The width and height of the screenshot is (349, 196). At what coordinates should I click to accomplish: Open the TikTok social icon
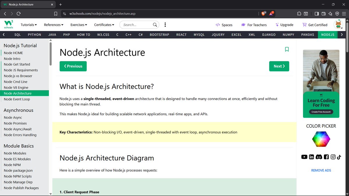click(x=339, y=157)
